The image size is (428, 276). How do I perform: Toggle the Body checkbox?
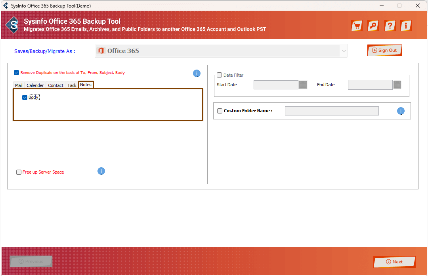[25, 97]
